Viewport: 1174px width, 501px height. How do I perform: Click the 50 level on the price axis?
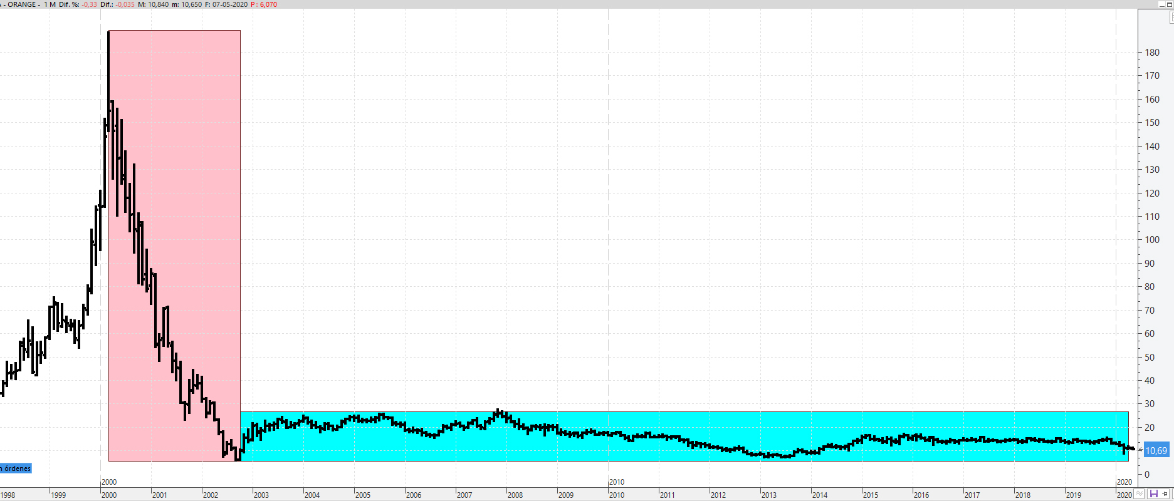(x=1150, y=357)
